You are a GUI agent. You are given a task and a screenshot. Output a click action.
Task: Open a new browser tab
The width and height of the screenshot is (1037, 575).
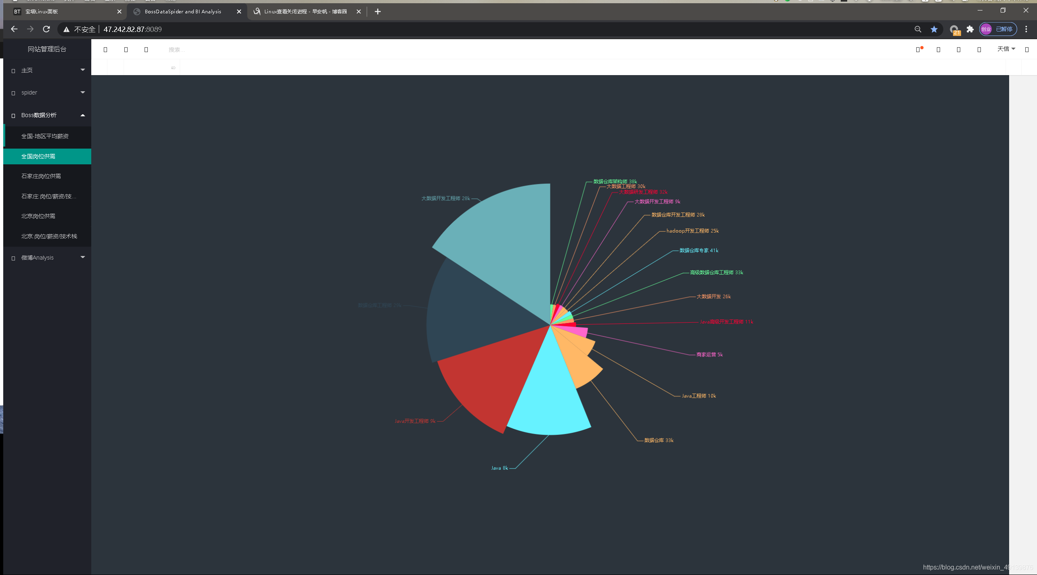378,12
